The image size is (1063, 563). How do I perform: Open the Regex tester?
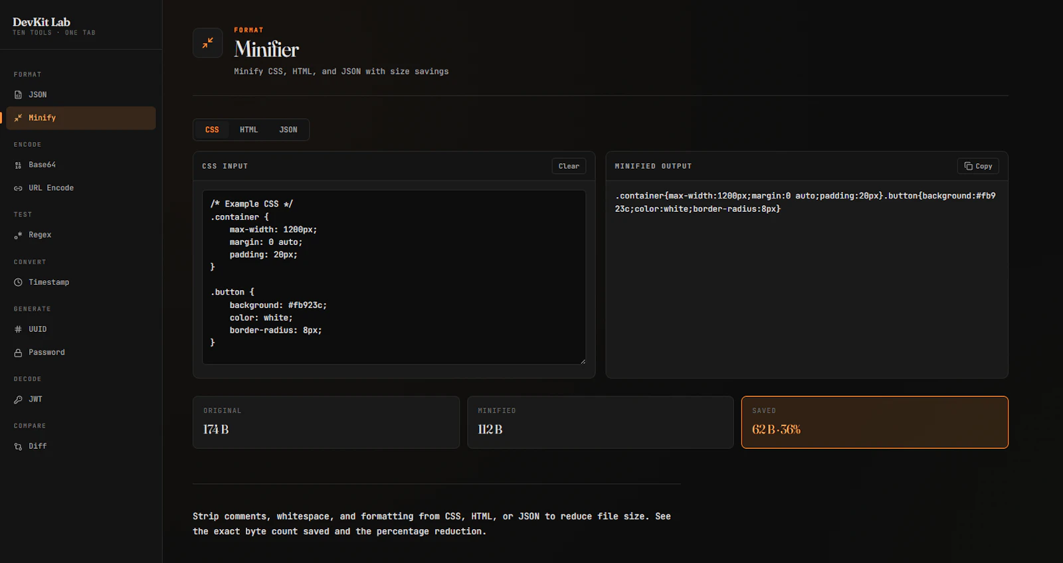coord(81,235)
